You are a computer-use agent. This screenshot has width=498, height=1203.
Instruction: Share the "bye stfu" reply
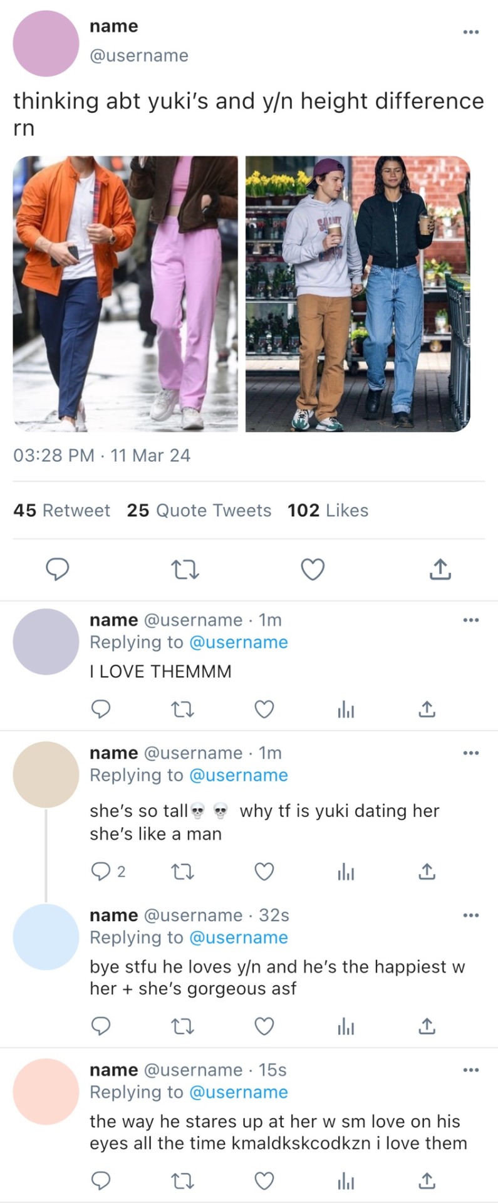427,1026
